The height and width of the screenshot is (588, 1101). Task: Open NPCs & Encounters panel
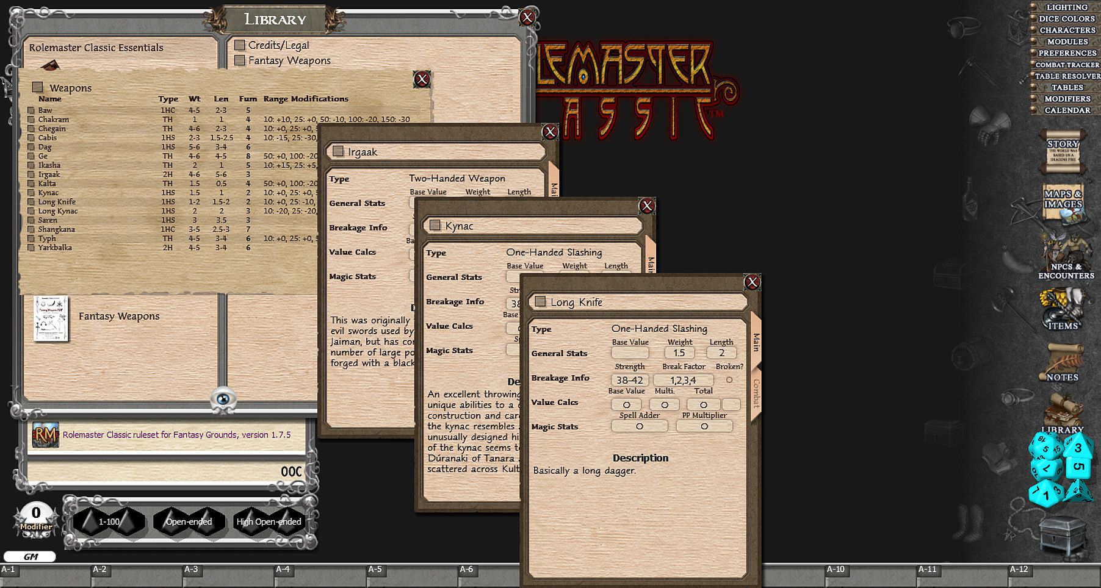[x=1066, y=256]
